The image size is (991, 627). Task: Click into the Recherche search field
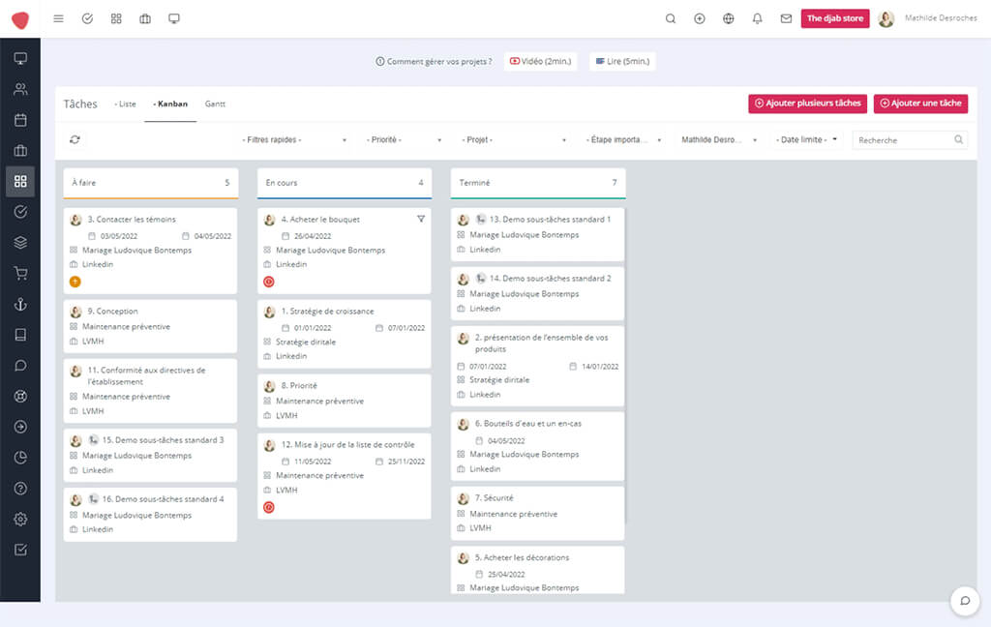pyautogui.click(x=910, y=139)
